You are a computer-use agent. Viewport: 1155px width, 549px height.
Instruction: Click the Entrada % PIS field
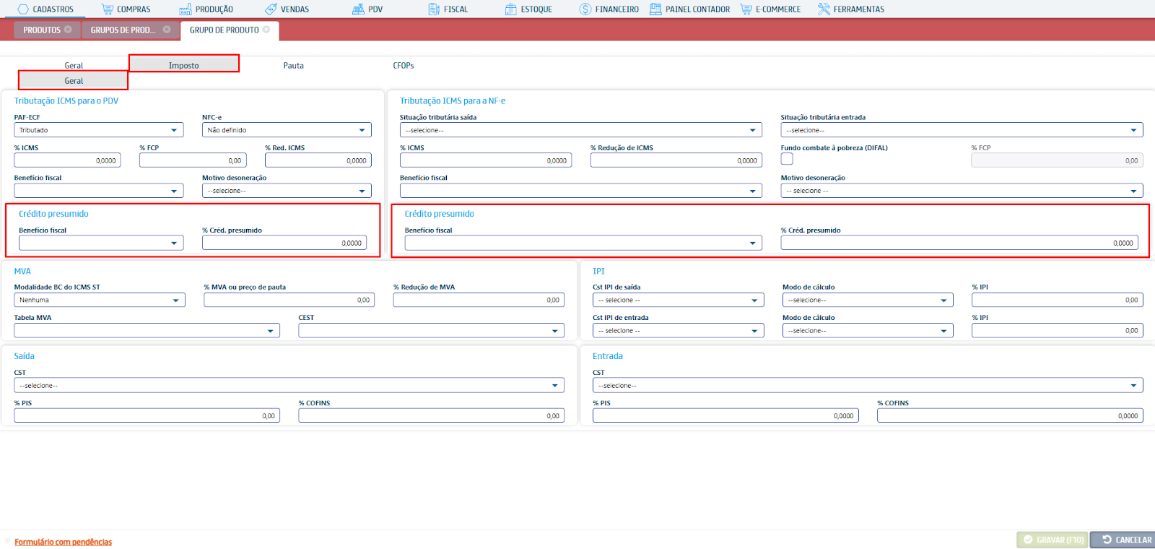725,415
